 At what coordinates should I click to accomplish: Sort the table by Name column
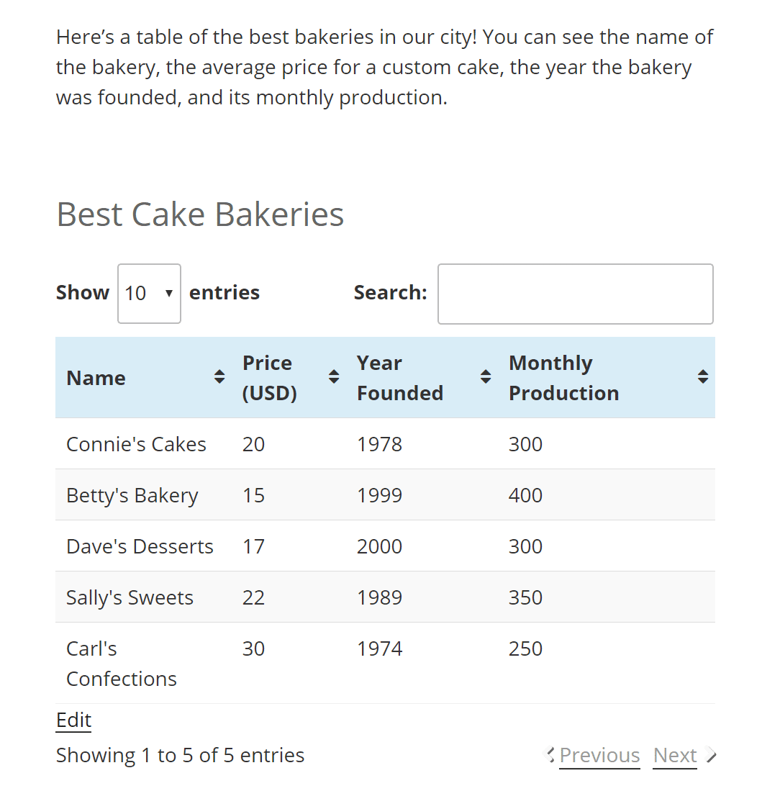(96, 377)
